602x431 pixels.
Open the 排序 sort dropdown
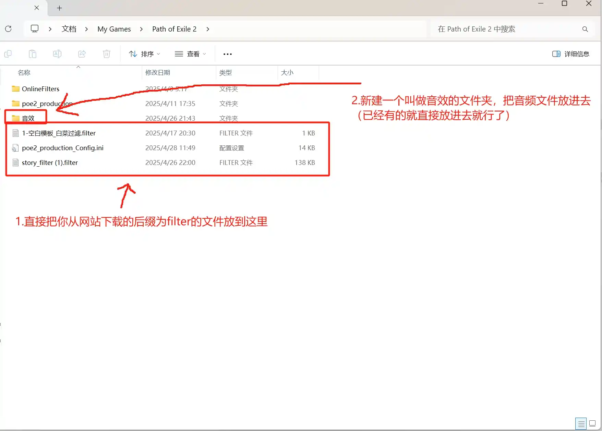[144, 54]
